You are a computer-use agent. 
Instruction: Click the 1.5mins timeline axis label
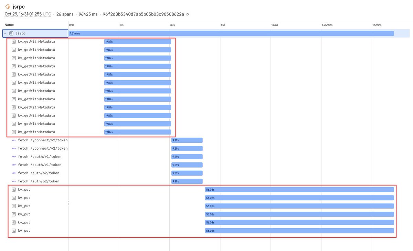377,25
